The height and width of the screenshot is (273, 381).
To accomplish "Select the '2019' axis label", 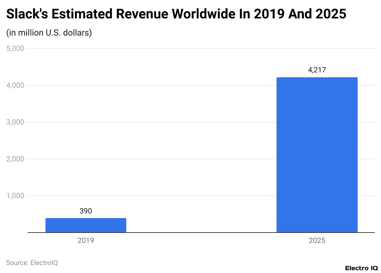I will [x=86, y=240].
